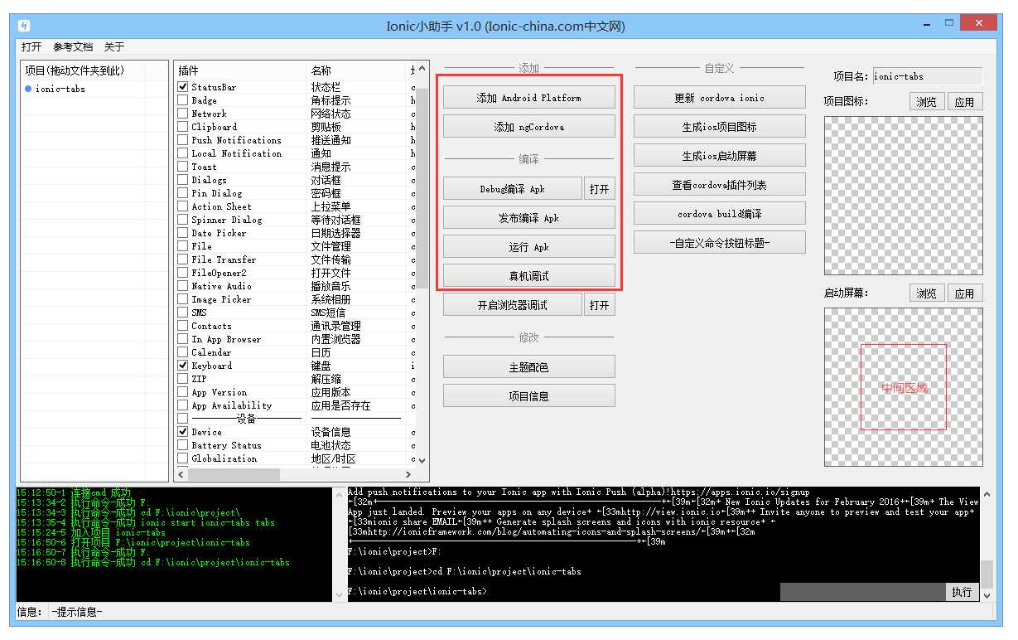Click the 项目名 input field
Screen dimensions: 1018x640
(x=928, y=76)
